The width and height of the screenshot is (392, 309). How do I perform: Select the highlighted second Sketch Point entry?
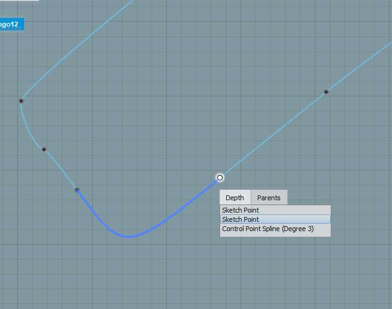(x=275, y=219)
